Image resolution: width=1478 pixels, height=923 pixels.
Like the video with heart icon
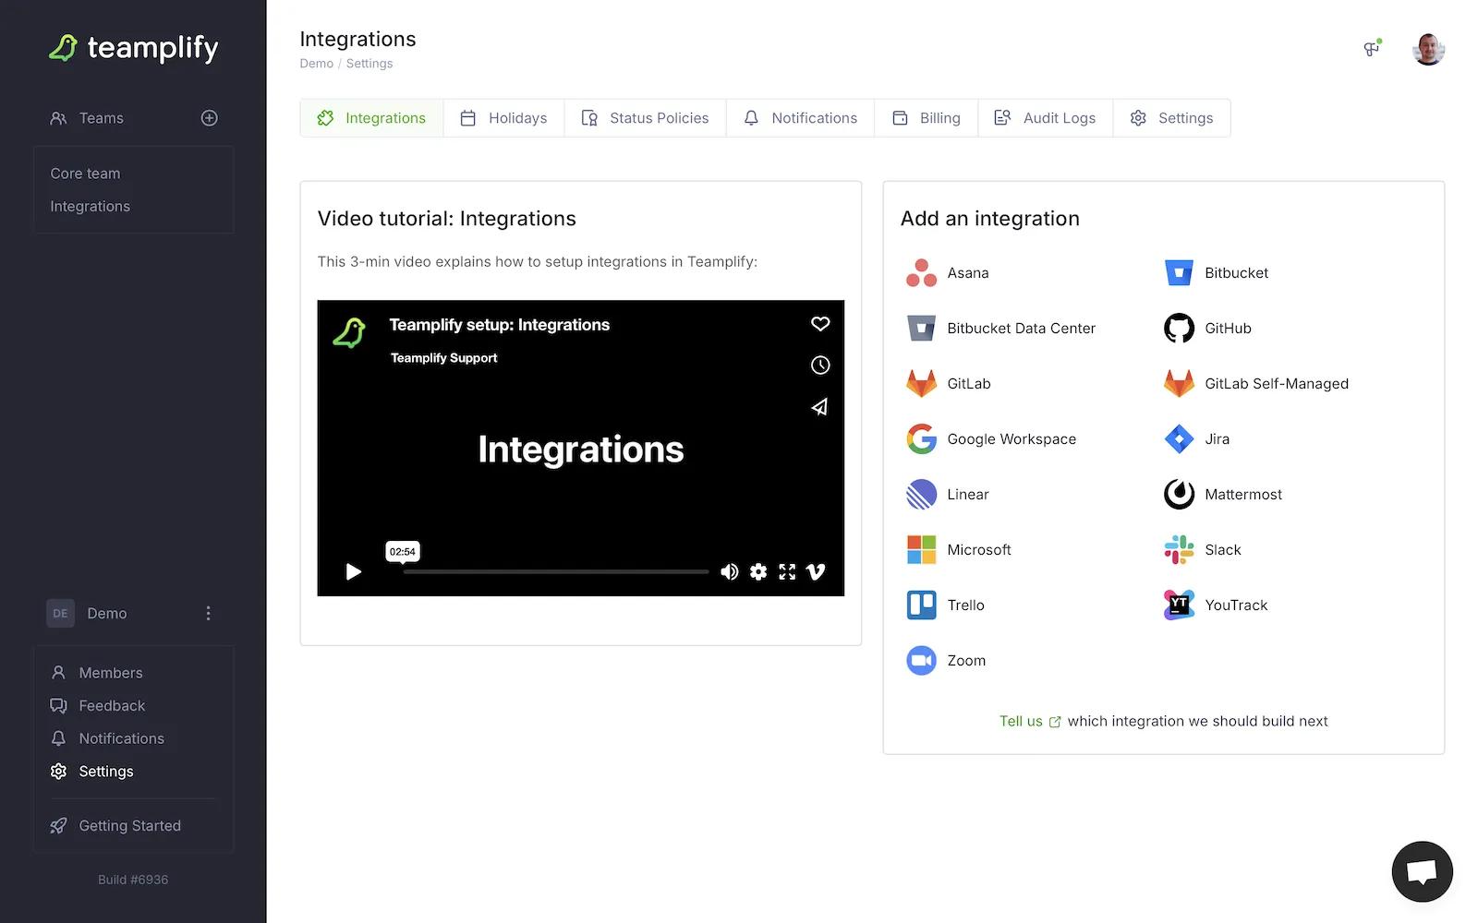[819, 324]
